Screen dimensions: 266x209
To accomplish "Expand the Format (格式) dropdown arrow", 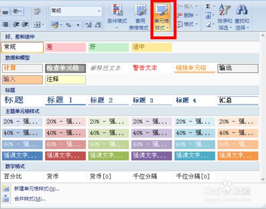I will click(197, 24).
